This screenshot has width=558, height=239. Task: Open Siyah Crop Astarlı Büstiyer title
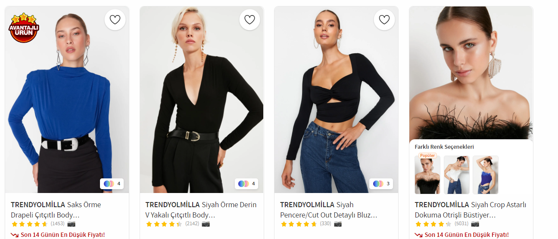470,209
